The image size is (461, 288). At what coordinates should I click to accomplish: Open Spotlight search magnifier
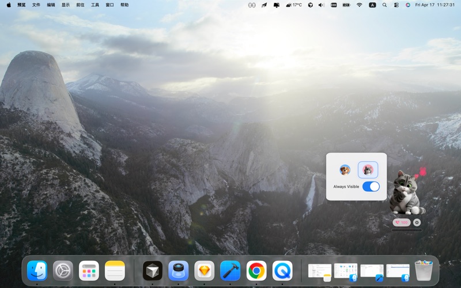(x=384, y=5)
